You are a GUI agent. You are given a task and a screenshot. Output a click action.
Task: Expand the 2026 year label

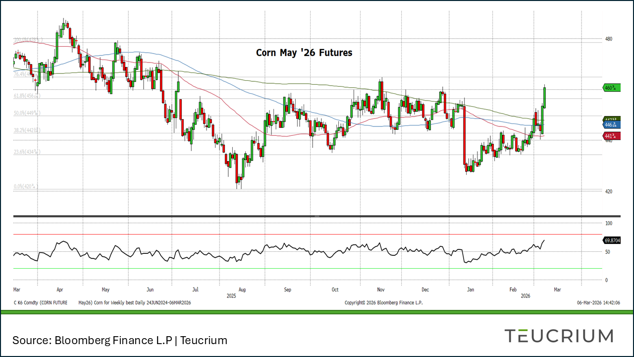coord(526,295)
